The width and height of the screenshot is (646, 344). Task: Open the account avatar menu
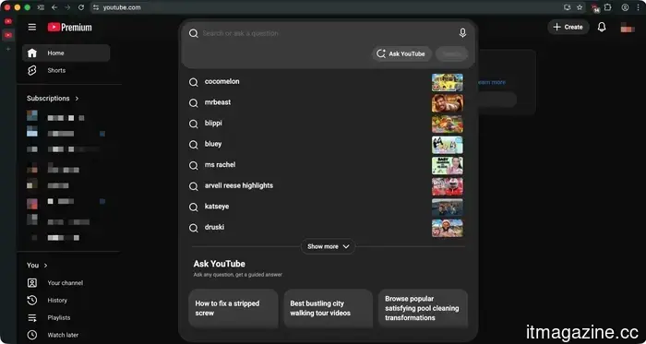coord(628,28)
